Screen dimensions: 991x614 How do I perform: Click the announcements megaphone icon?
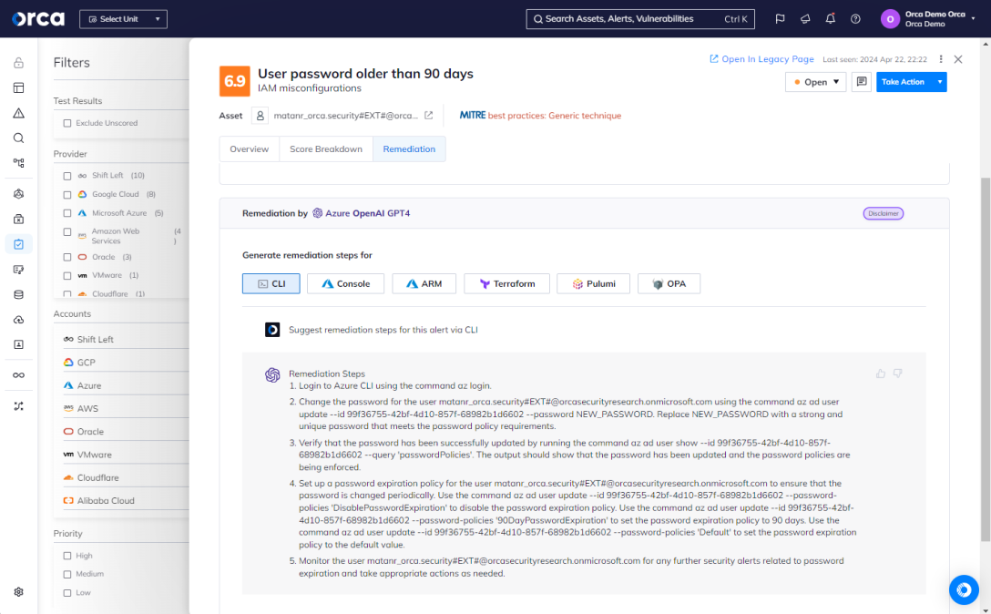(805, 19)
